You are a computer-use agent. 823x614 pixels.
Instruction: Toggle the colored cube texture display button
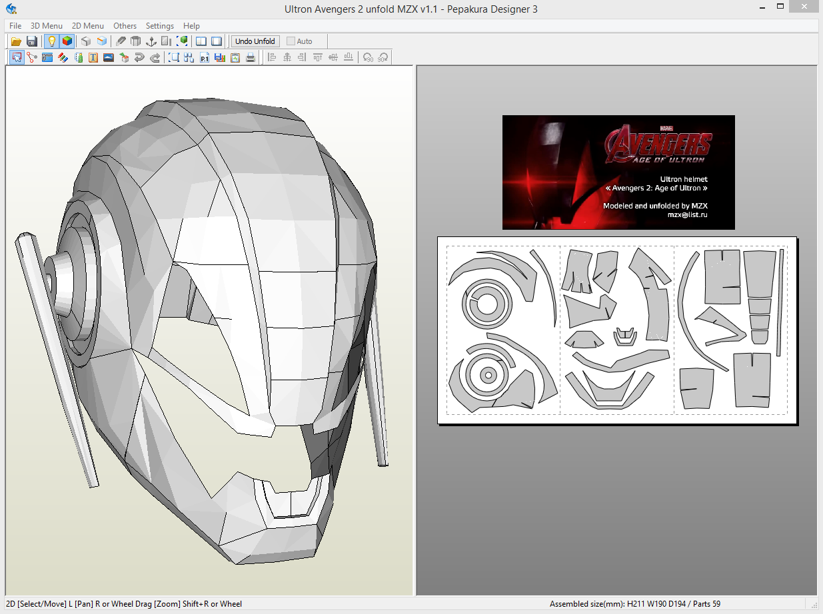point(67,41)
